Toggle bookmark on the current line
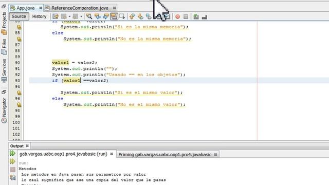329x185 pixels. pos(149,16)
